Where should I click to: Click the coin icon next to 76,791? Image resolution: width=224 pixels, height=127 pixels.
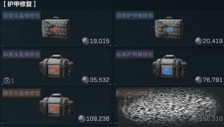(x=199, y=80)
